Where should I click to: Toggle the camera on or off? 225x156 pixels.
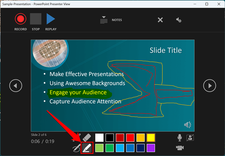(x=180, y=148)
